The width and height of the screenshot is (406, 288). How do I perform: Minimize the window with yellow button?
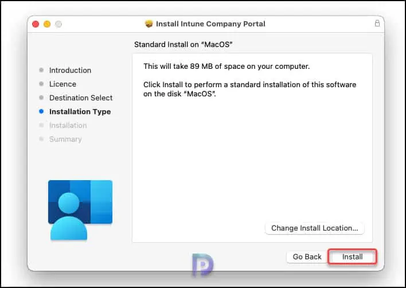point(47,24)
